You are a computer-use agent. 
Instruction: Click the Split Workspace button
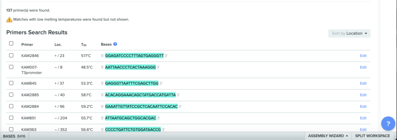point(373,136)
